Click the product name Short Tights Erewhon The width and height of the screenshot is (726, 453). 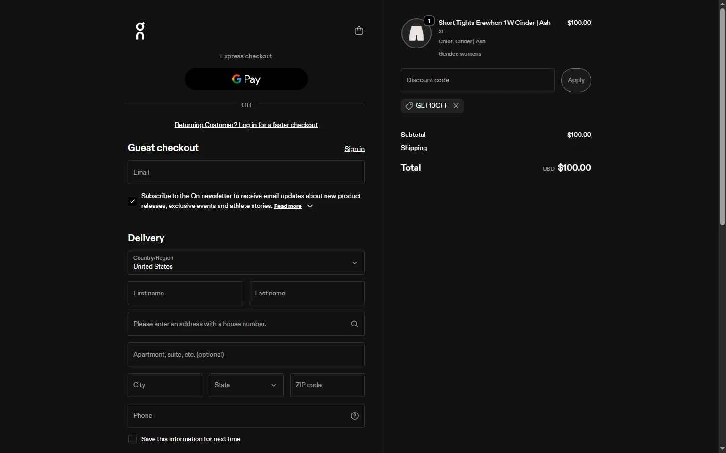494,23
